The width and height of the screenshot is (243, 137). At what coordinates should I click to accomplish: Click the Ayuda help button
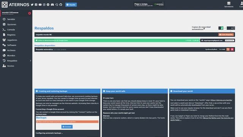pos(71,5)
